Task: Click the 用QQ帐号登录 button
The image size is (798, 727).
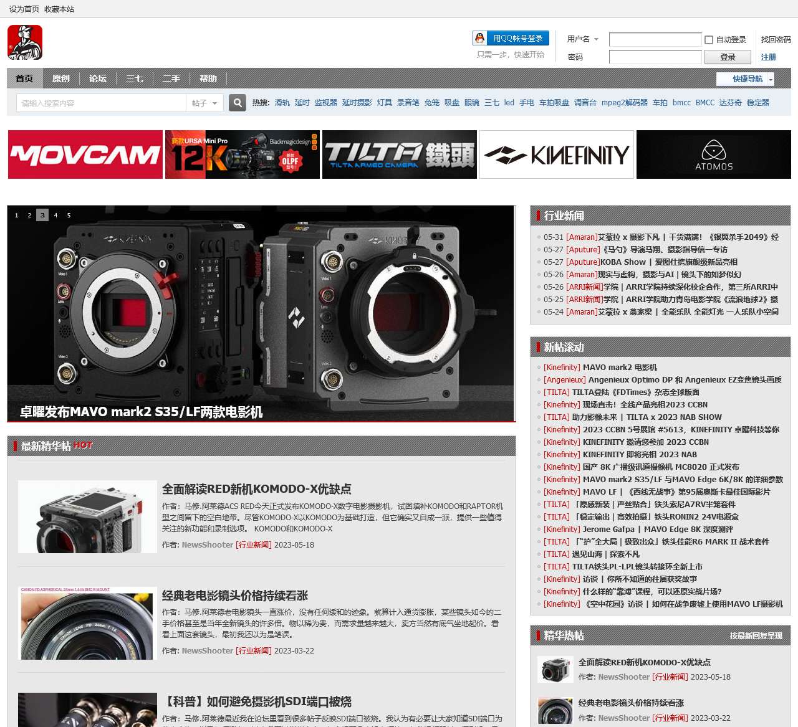Action: click(x=511, y=38)
